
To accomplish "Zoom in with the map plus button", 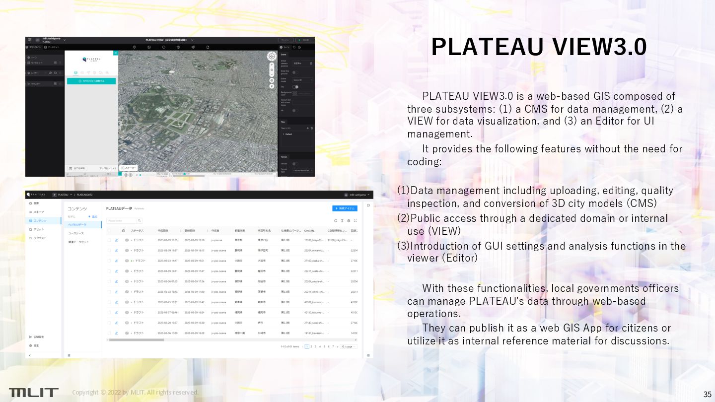I will (272, 65).
